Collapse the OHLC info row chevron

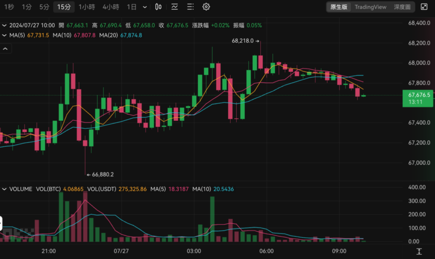pos(4,25)
